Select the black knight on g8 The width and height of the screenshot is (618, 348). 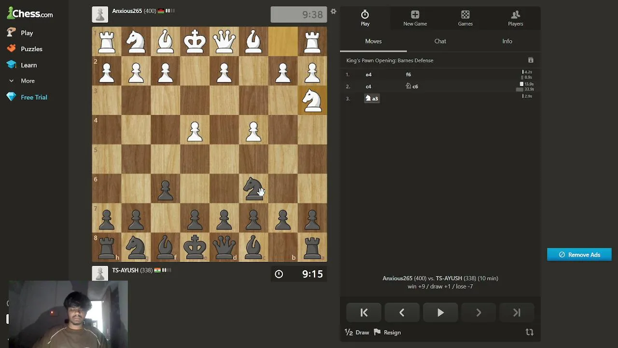pos(136,247)
